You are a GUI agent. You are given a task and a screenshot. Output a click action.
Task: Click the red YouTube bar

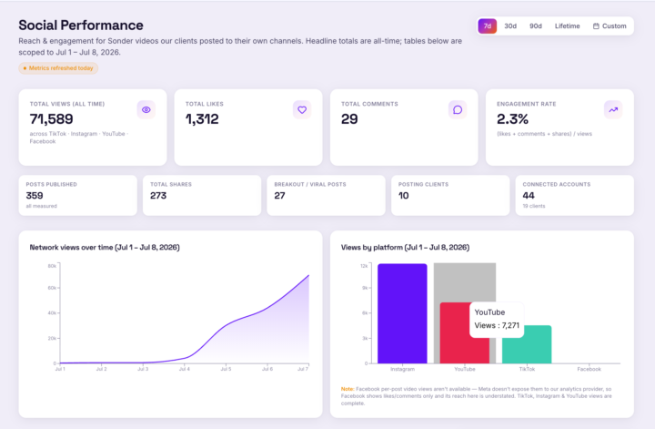pyautogui.click(x=456, y=332)
